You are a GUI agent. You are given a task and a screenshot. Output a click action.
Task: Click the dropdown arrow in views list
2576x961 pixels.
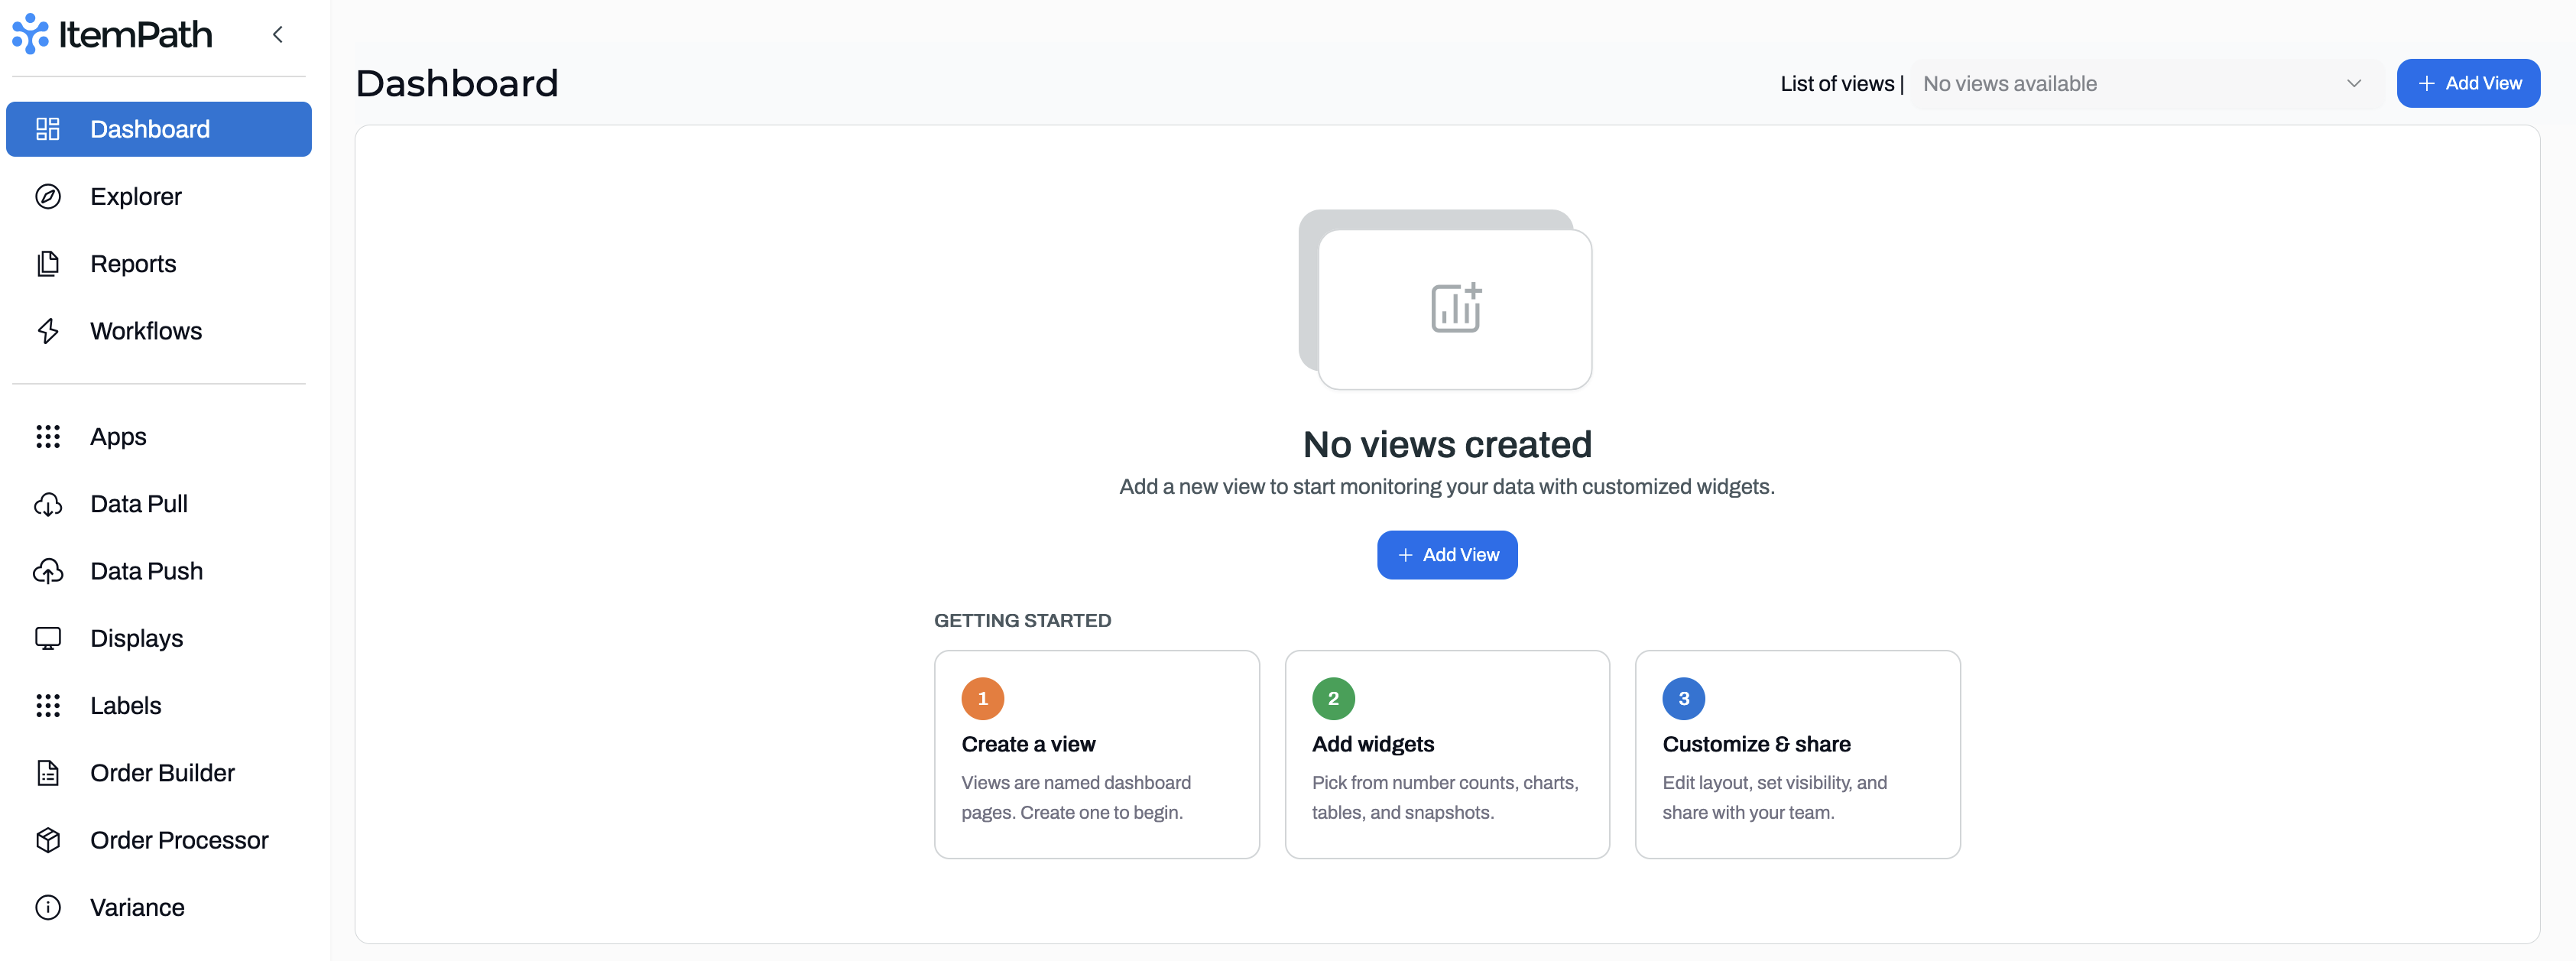pyautogui.click(x=2354, y=84)
